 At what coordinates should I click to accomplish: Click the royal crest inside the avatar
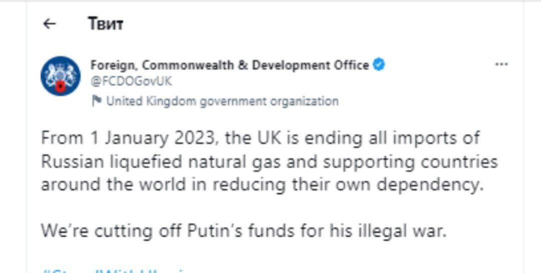point(61,74)
